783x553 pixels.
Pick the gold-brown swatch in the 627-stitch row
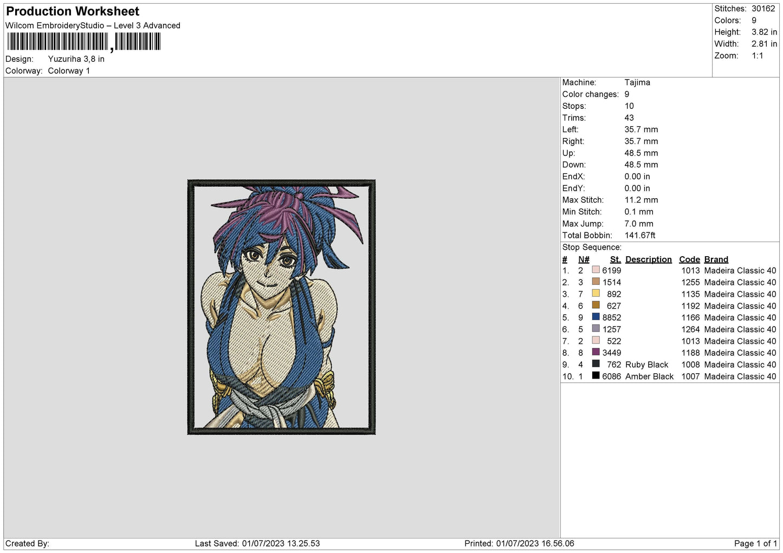[596, 305]
